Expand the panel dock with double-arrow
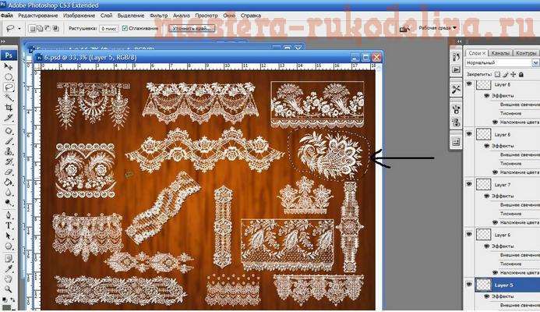 click(459, 41)
